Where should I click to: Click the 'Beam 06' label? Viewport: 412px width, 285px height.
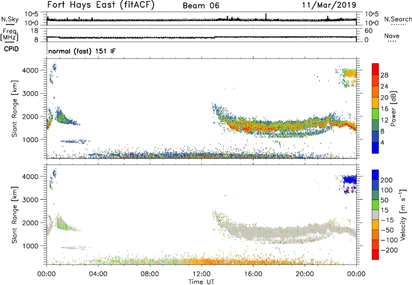point(201,6)
